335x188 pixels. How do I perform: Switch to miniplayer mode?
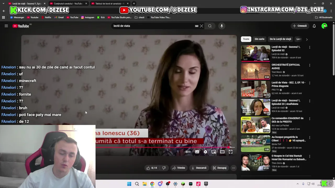(x=214, y=152)
